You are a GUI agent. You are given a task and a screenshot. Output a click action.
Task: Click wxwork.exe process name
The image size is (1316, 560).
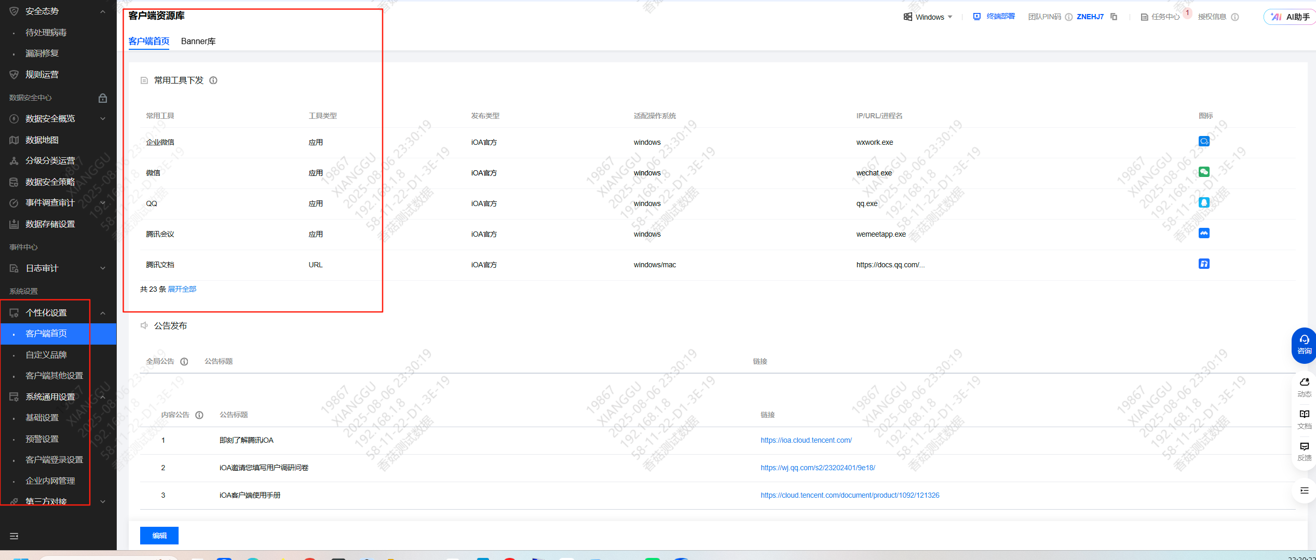point(875,142)
